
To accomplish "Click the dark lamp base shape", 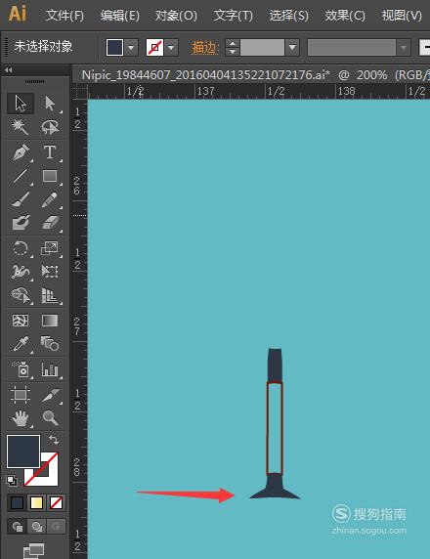I will click(x=275, y=487).
